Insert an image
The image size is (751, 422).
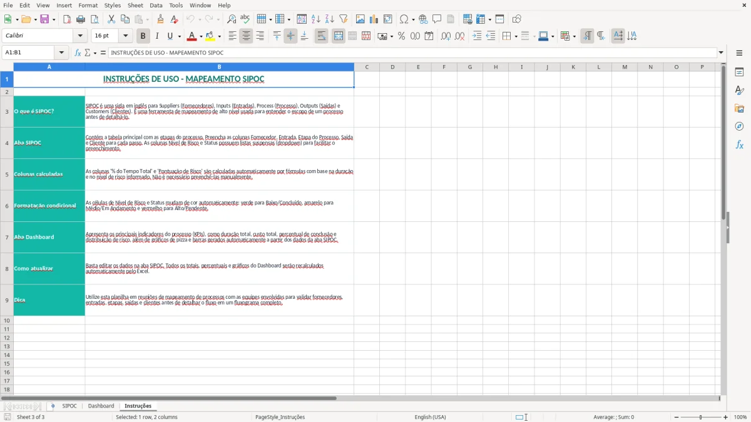(x=360, y=19)
